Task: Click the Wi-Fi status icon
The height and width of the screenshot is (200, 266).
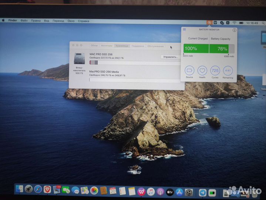Action: [x=235, y=23]
